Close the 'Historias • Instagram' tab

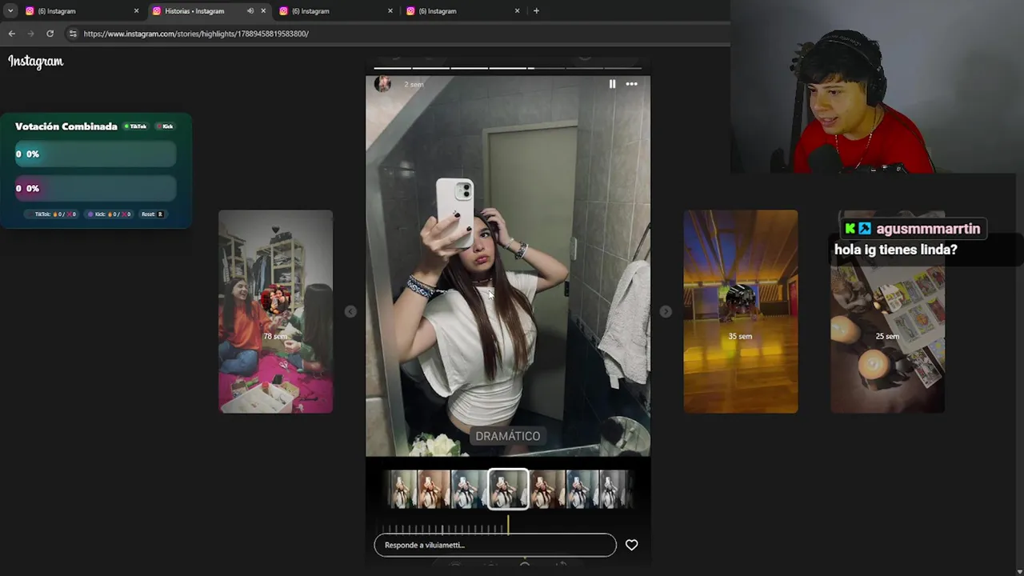(263, 11)
